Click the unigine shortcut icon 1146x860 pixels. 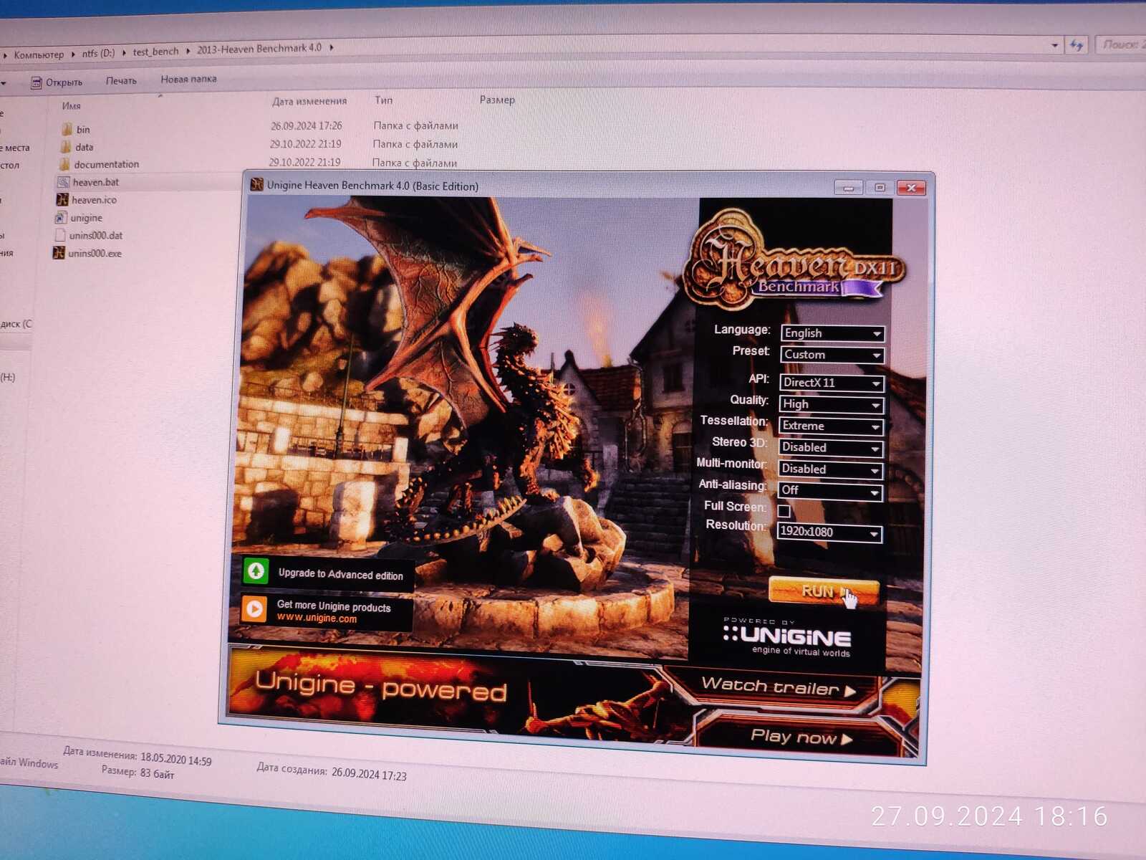tap(61, 217)
